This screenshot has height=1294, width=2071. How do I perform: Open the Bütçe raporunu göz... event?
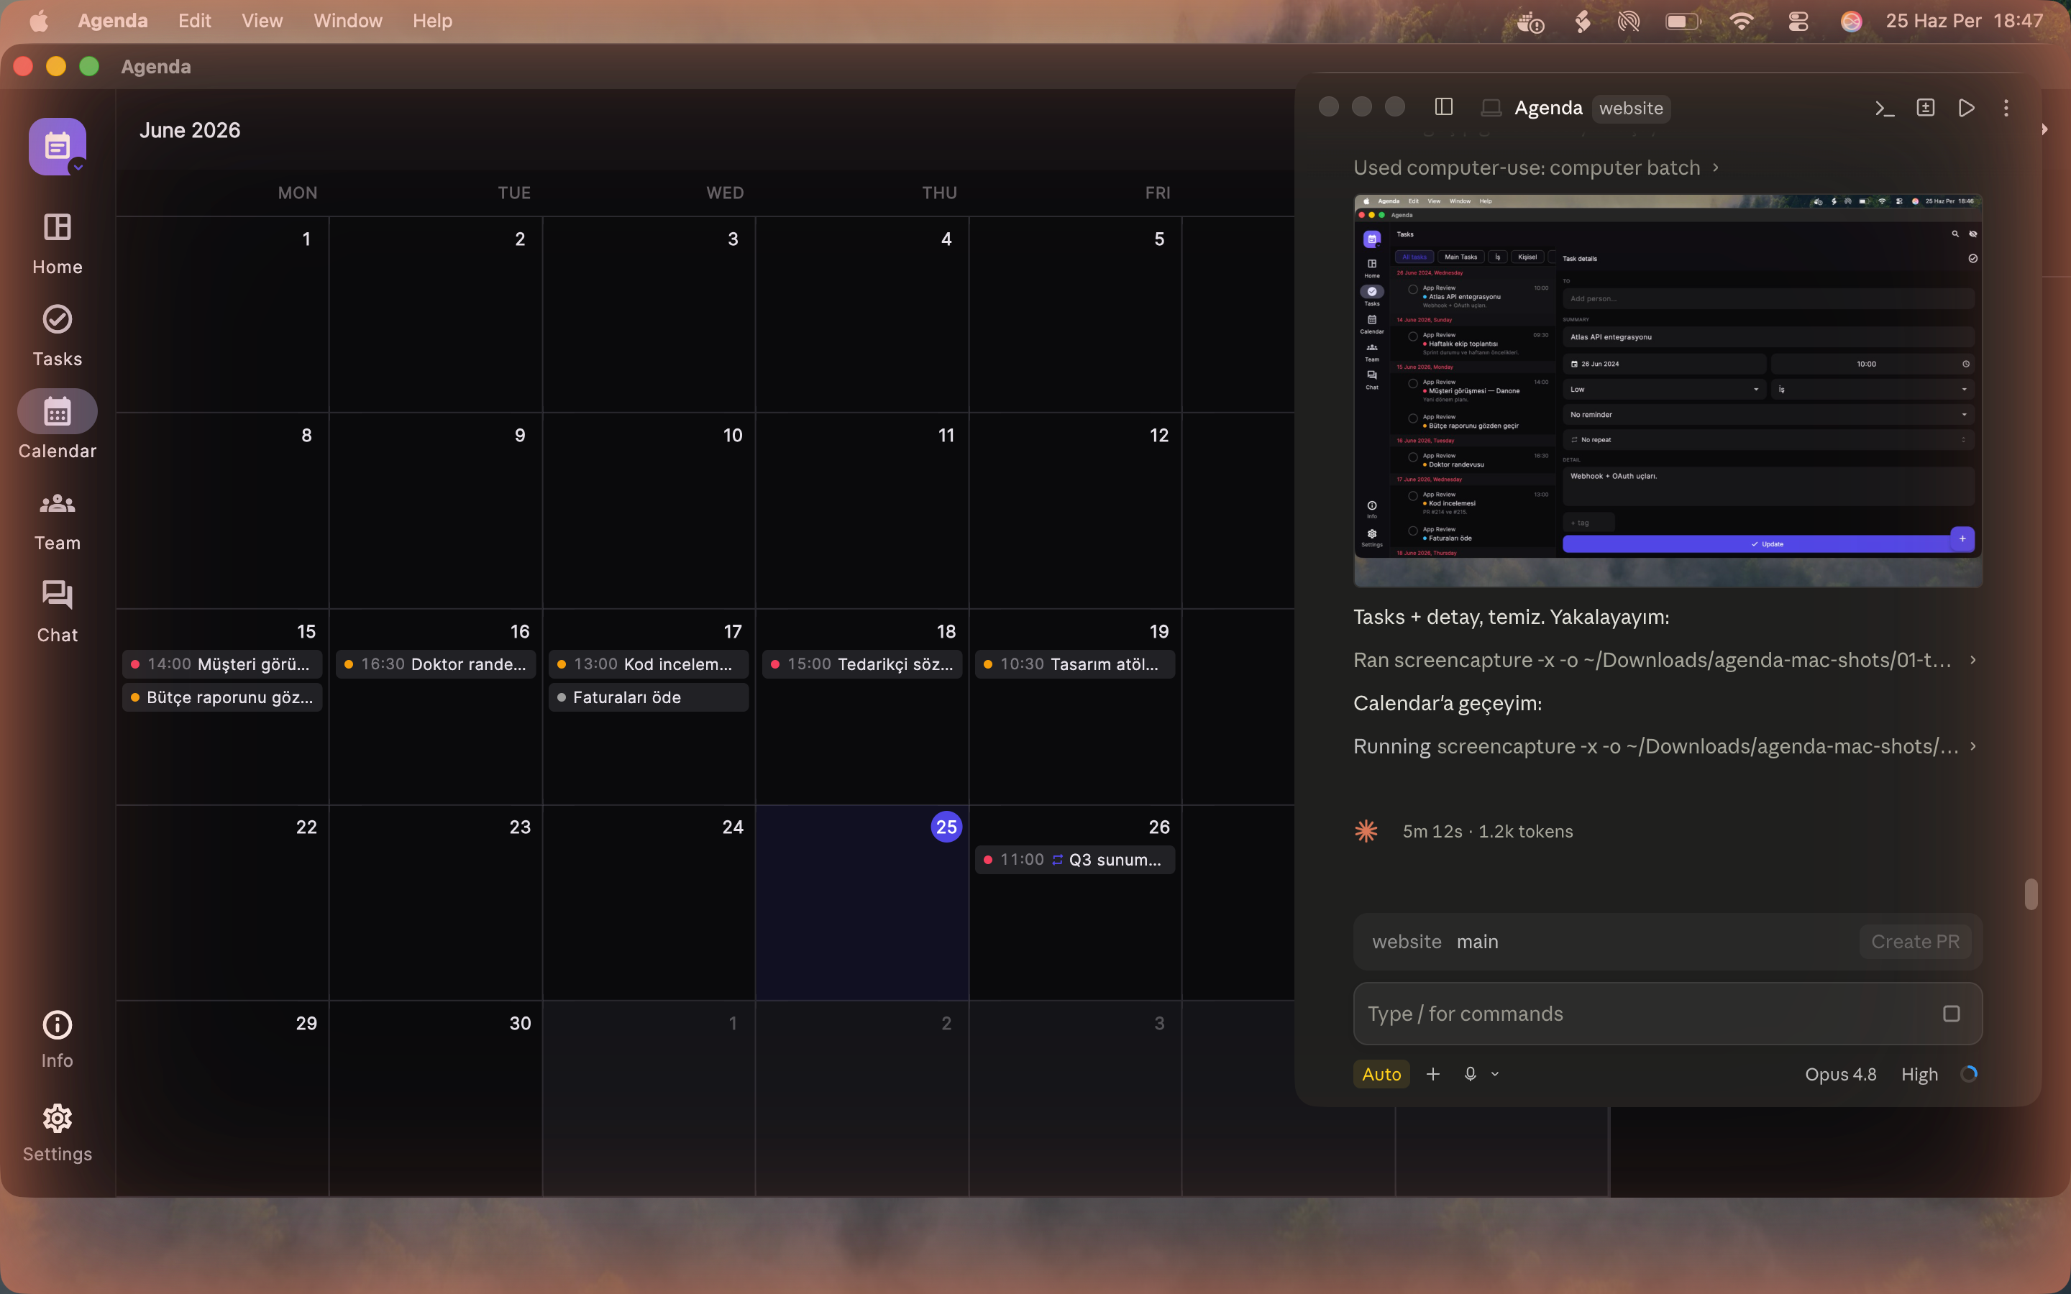point(222,697)
